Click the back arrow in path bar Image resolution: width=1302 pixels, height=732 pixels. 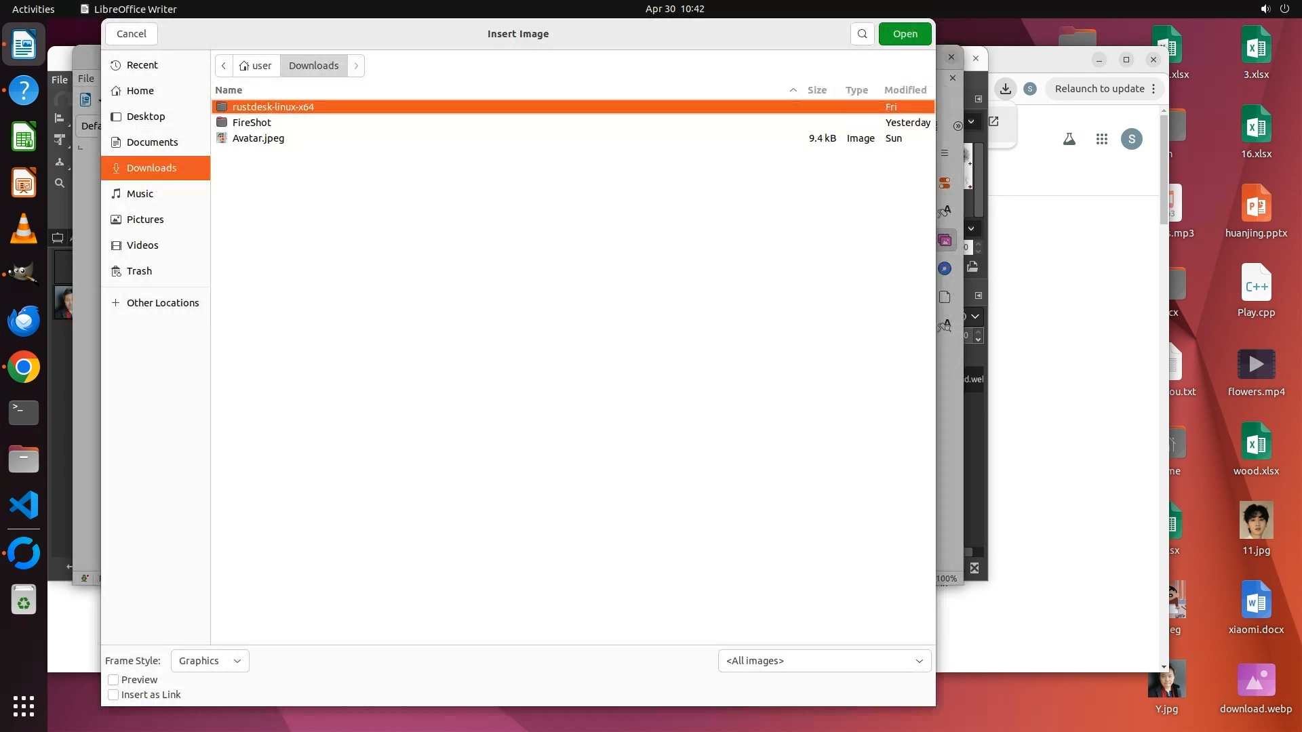[224, 66]
